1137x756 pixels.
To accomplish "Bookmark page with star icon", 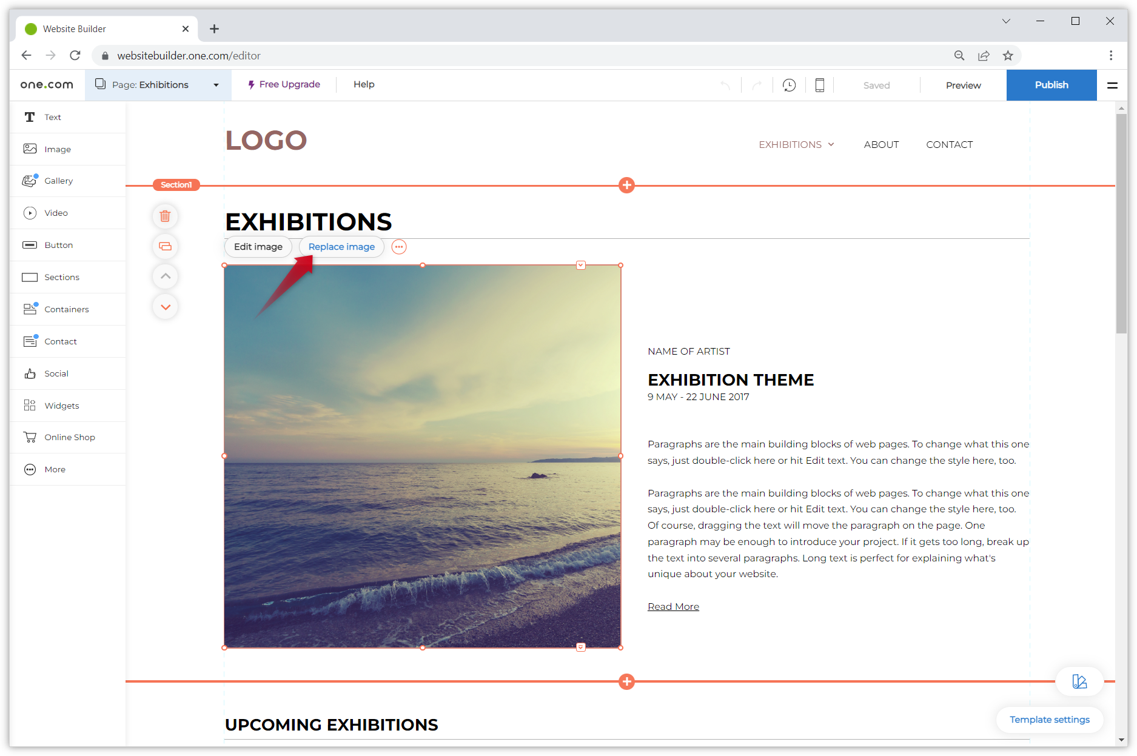I will point(1008,56).
